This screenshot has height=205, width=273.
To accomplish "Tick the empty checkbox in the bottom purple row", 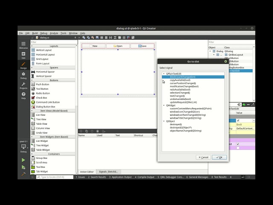I will (x=238, y=148).
